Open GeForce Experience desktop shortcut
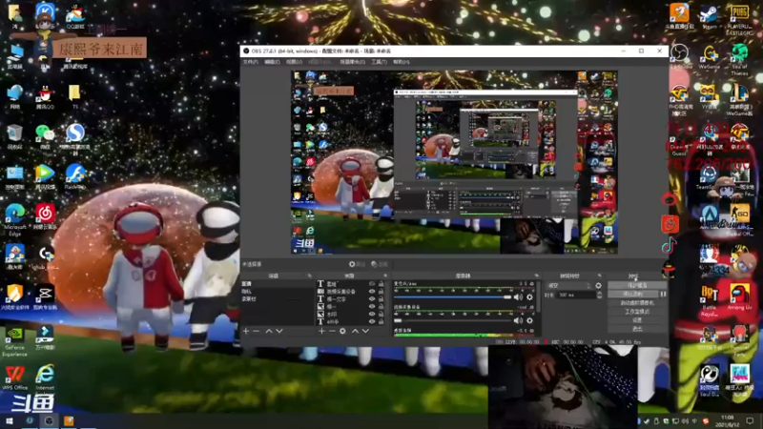 [x=14, y=341]
